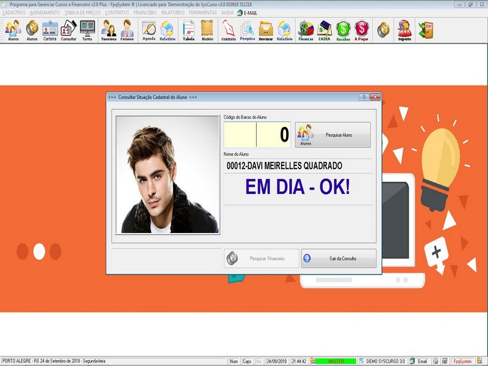Image resolution: width=488 pixels, height=366 pixels.
Task: Open the Fornece supplier icon
Action: [127, 30]
